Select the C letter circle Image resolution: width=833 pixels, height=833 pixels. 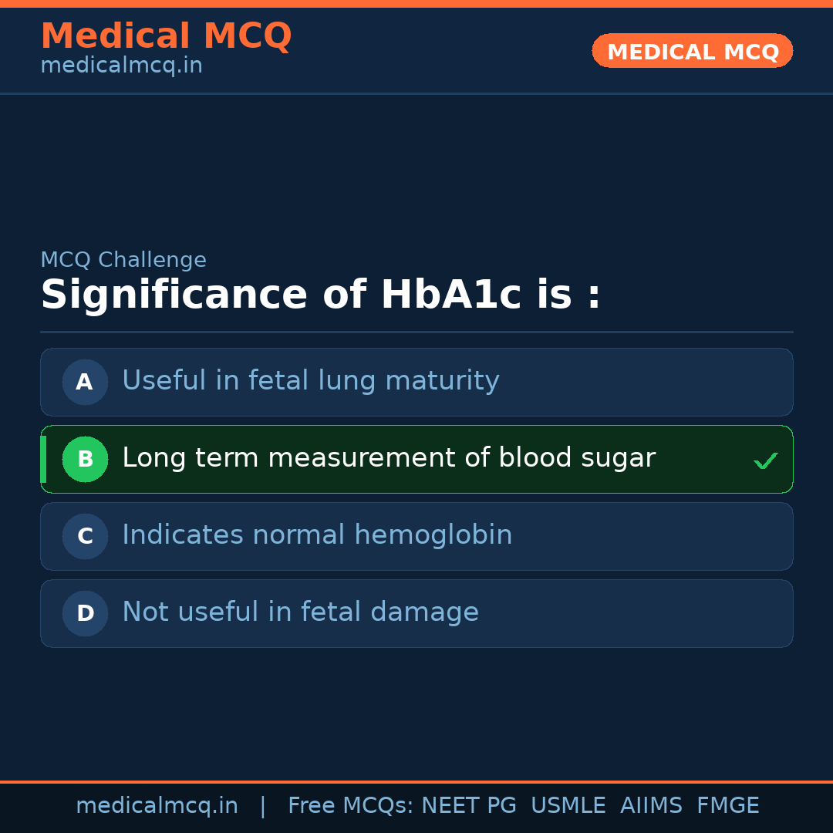coord(85,536)
